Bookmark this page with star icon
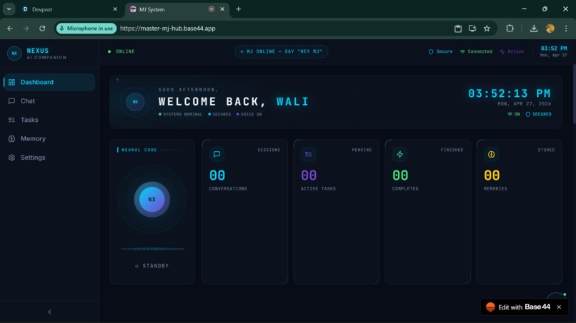 click(487, 29)
